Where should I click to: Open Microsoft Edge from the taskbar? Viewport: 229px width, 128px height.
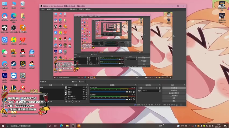(61, 126)
